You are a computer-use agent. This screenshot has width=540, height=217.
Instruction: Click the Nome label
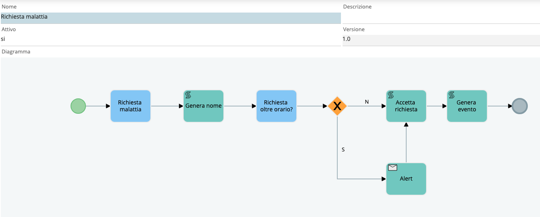tap(9, 7)
